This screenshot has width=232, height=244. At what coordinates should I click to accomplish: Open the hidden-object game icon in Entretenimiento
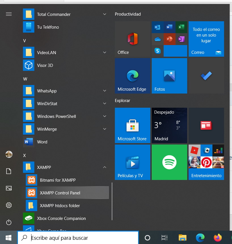tap(195, 162)
